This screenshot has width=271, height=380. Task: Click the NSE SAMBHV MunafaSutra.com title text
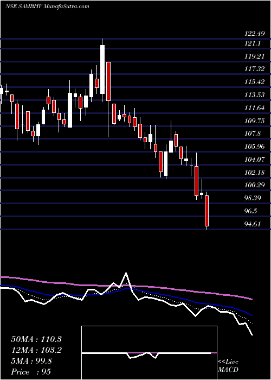click(47, 7)
